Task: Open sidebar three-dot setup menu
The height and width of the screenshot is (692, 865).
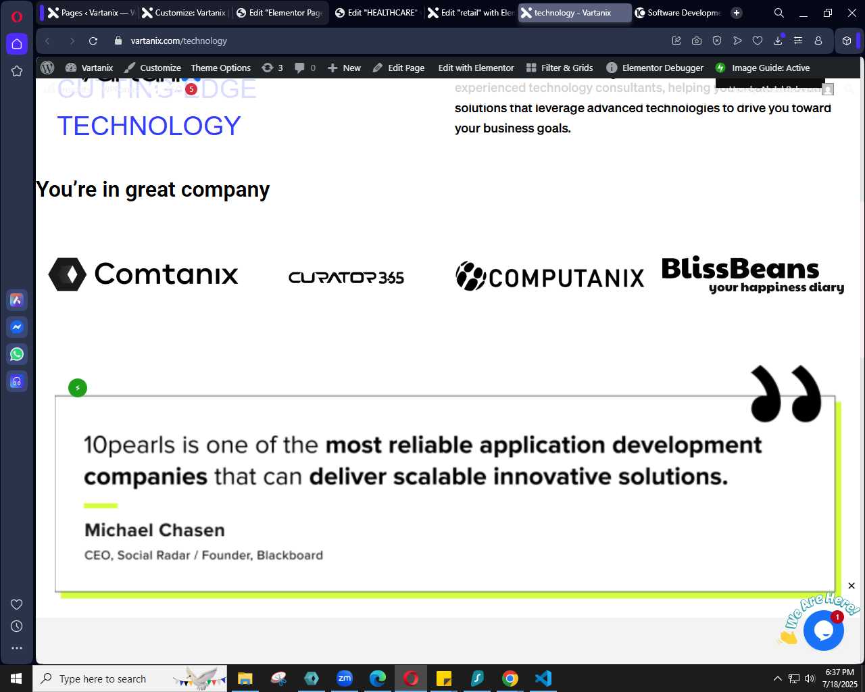Action: click(x=17, y=647)
